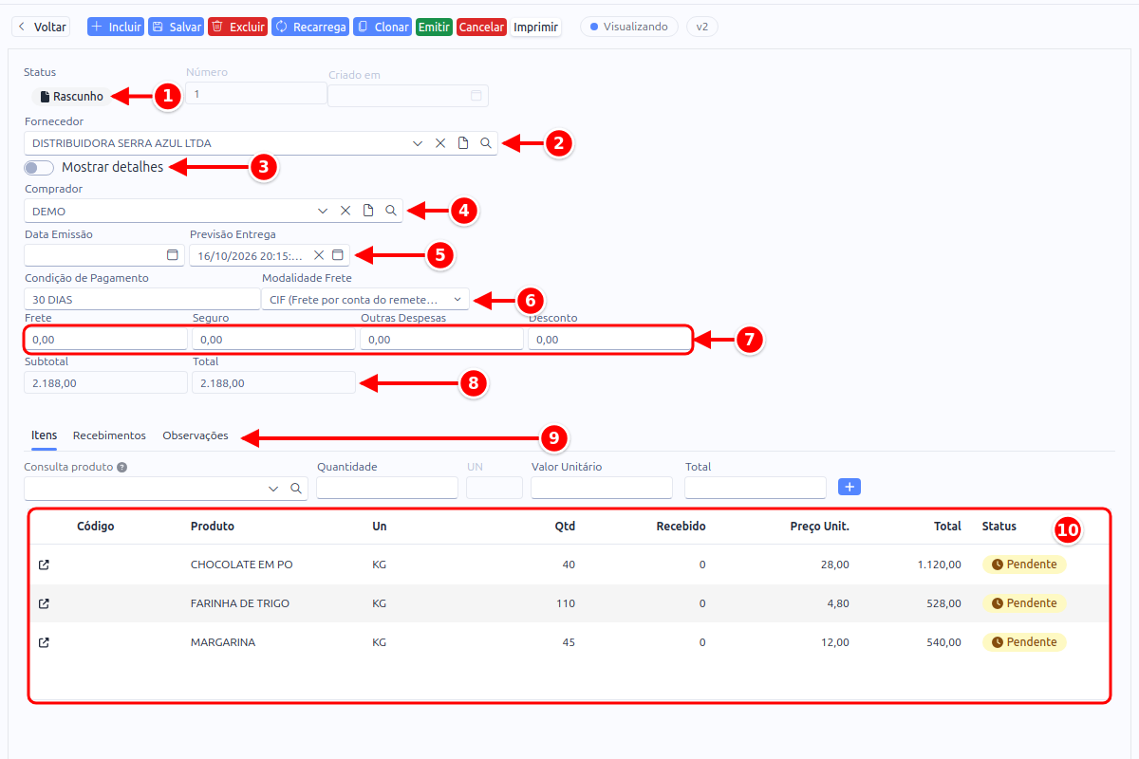Click the 1.120,00 total cell
Screen dimensions: 1139x759
pos(940,565)
